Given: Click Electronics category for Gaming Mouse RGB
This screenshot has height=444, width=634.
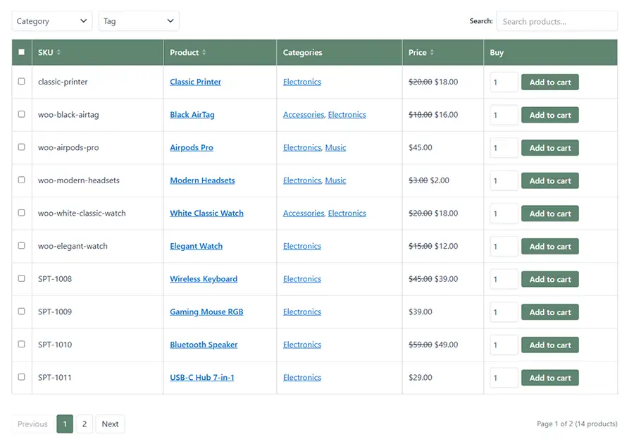Looking at the screenshot, I should [302, 312].
